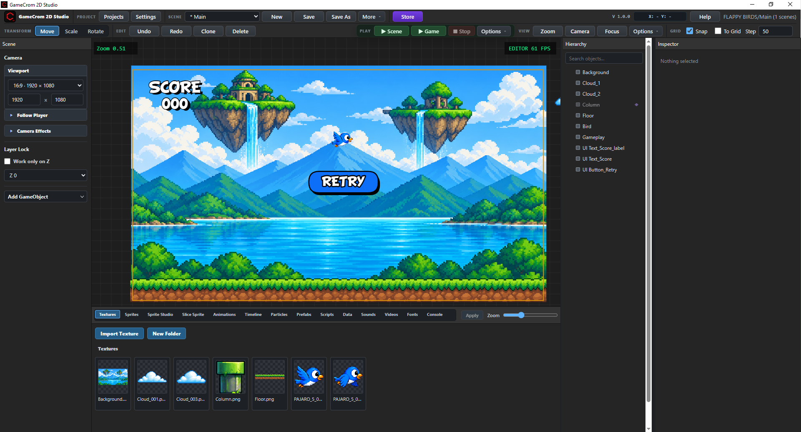The height and width of the screenshot is (432, 801).
Task: Click the square icon beside Background in Hierarchy
Action: pos(578,72)
